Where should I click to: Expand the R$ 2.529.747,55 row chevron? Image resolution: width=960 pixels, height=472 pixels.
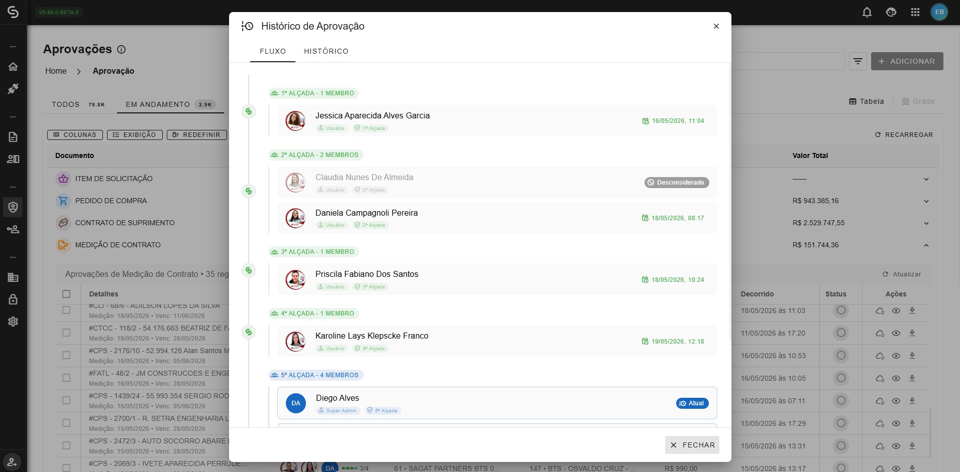click(926, 223)
